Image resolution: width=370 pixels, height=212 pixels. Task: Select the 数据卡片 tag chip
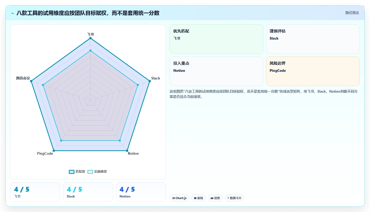234,198
